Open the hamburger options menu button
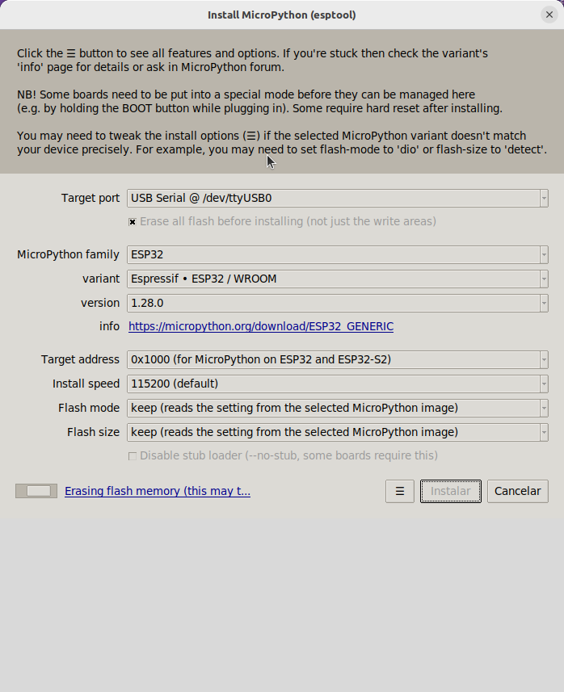 pos(400,491)
